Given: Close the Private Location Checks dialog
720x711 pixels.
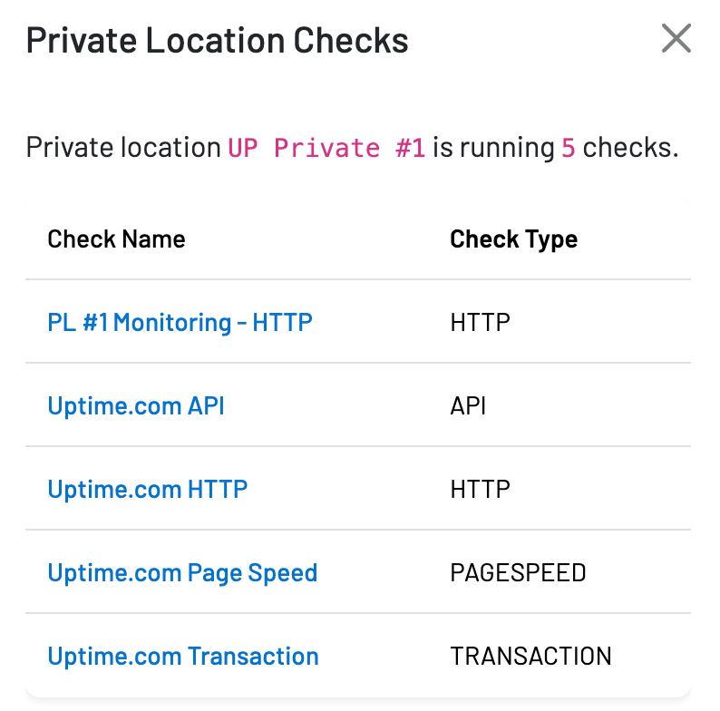Looking at the screenshot, I should coord(676,38).
